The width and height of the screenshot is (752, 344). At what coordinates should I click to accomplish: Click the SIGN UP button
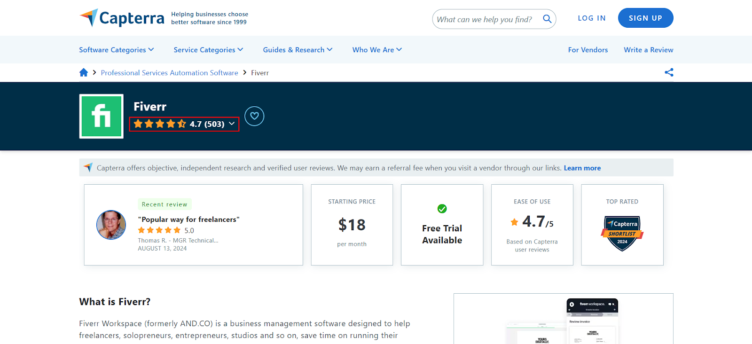pos(646,18)
